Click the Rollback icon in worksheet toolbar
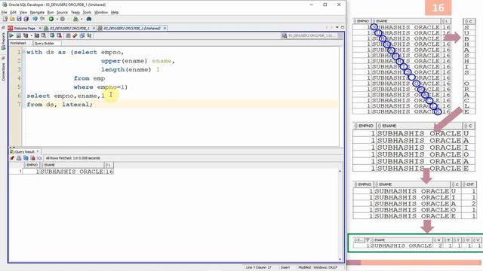 pos(60,35)
